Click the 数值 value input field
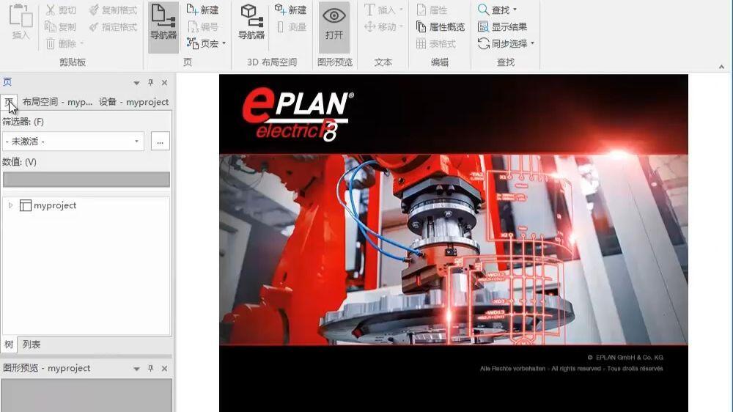Image resolution: width=733 pixels, height=412 pixels. coord(86,179)
